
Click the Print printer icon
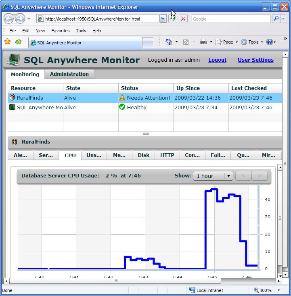point(203,42)
